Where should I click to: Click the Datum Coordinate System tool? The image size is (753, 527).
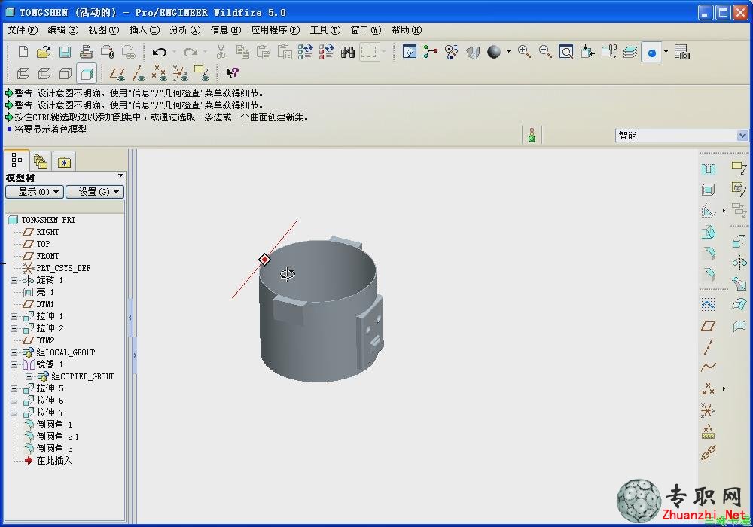[709, 410]
